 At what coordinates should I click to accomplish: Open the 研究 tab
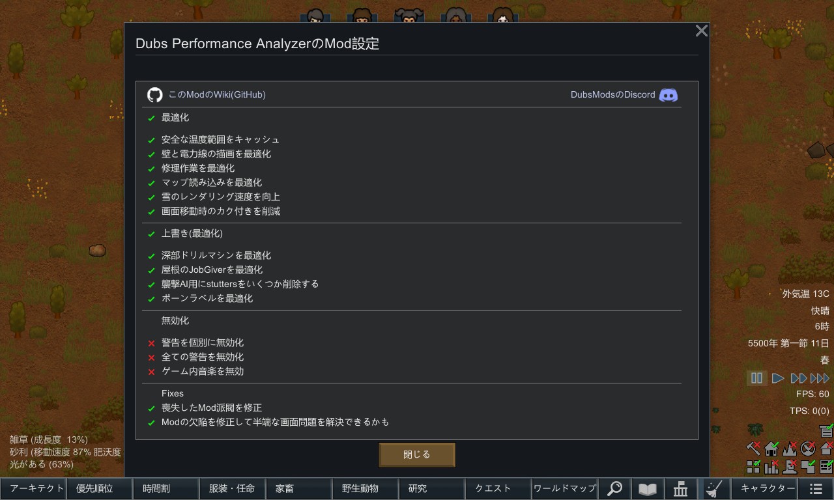tap(432, 488)
